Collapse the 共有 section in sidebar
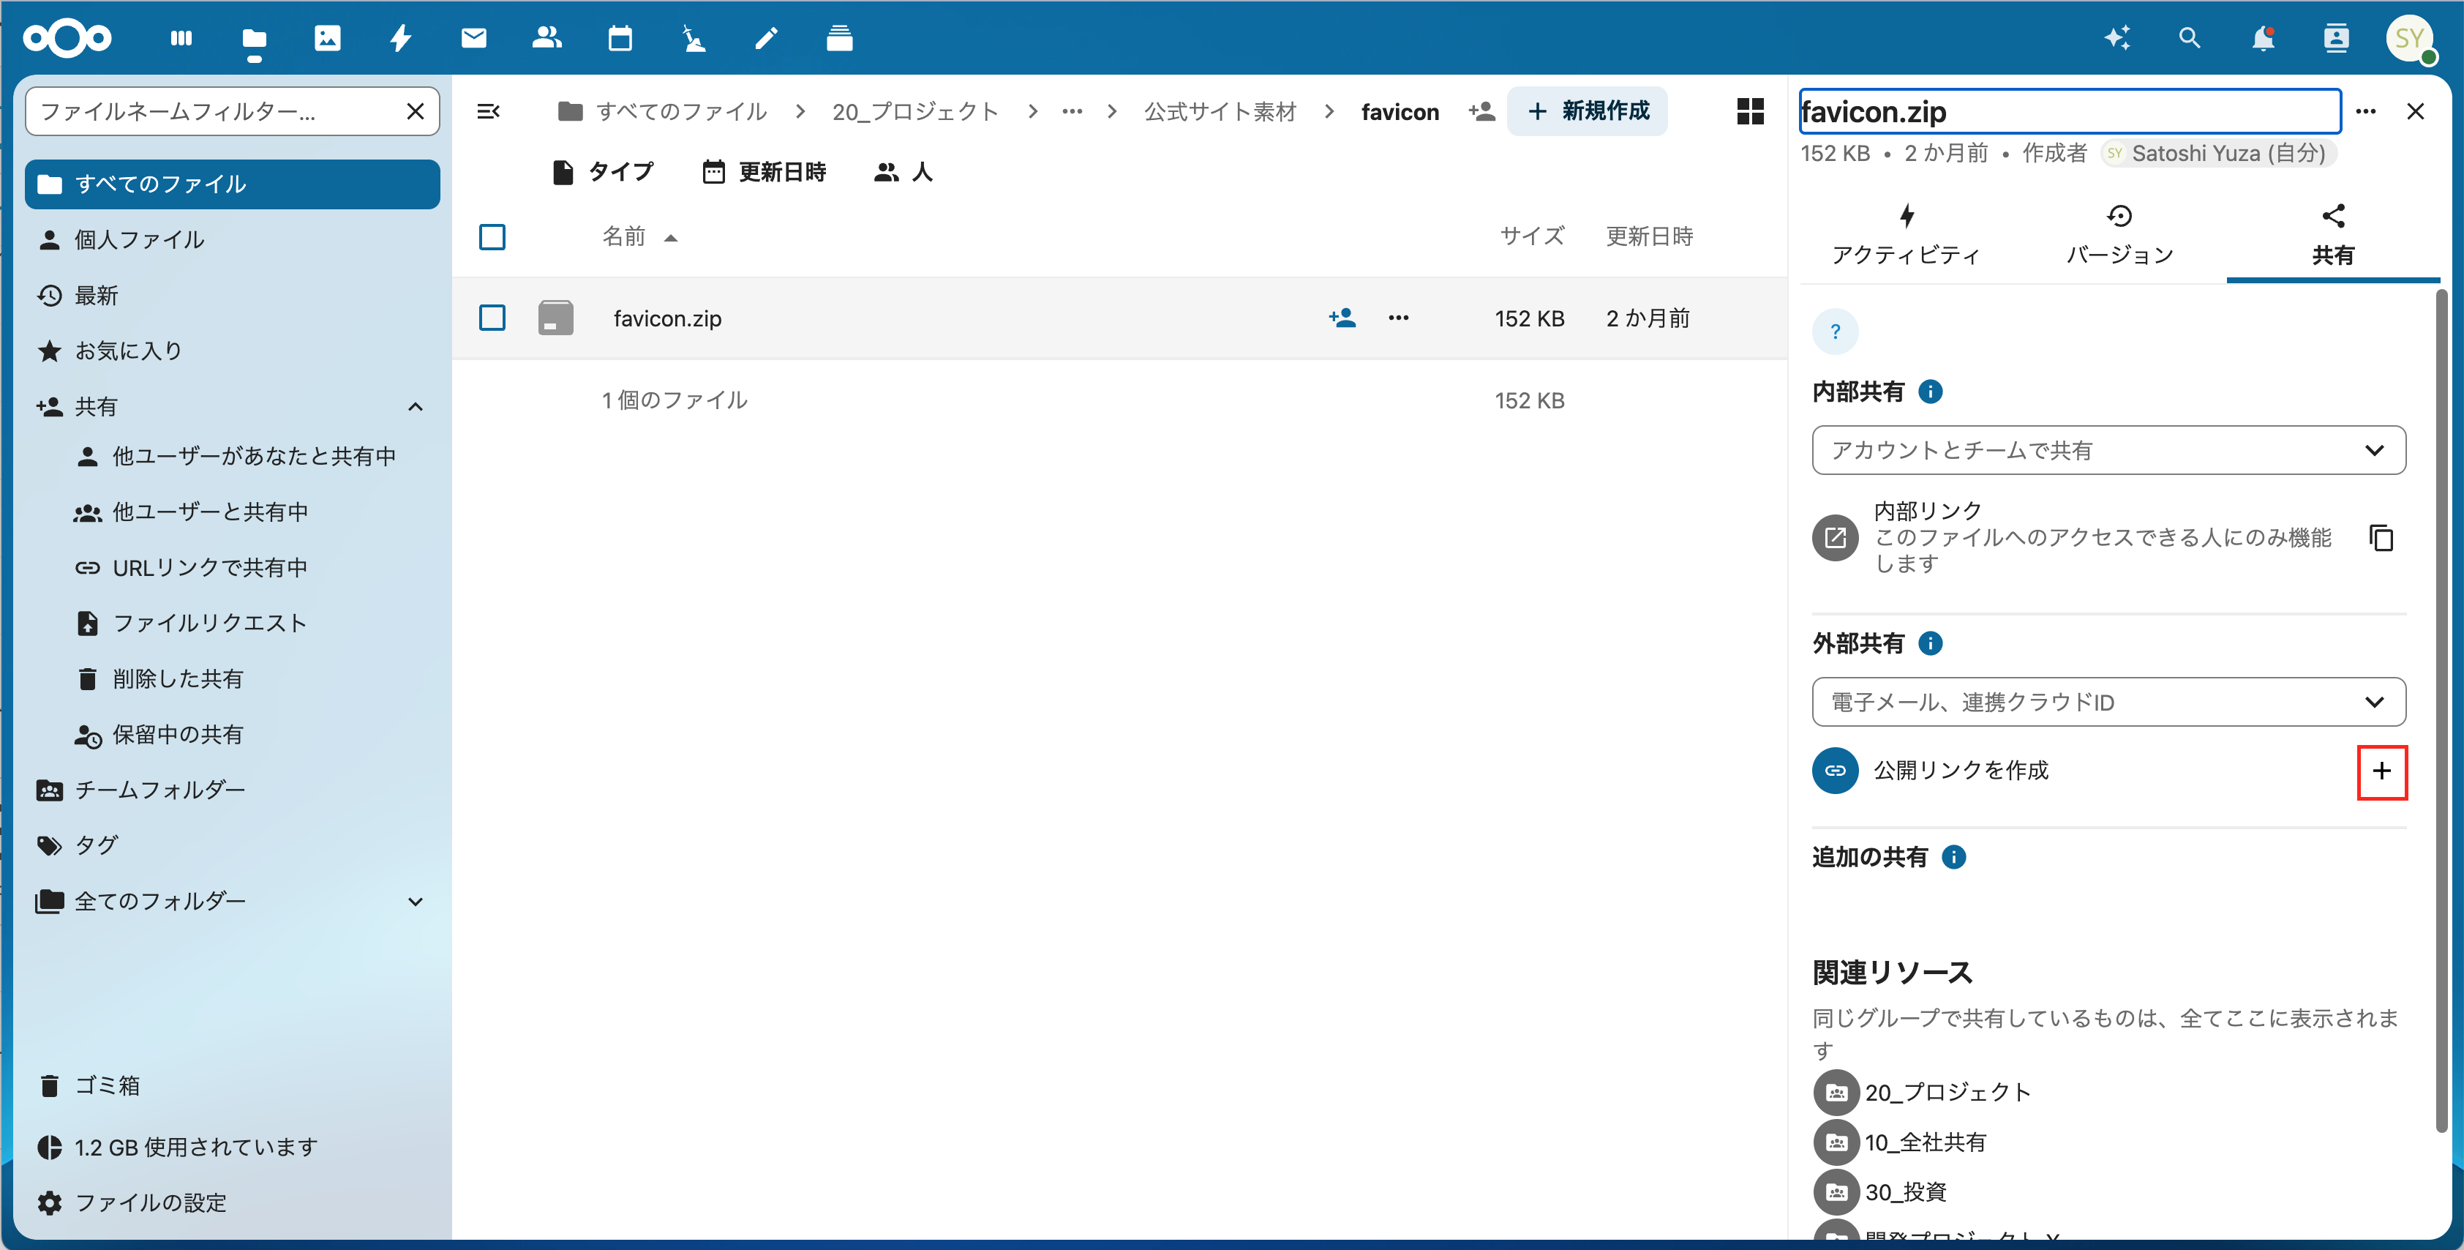Image resolution: width=2464 pixels, height=1250 pixels. pyautogui.click(x=415, y=406)
